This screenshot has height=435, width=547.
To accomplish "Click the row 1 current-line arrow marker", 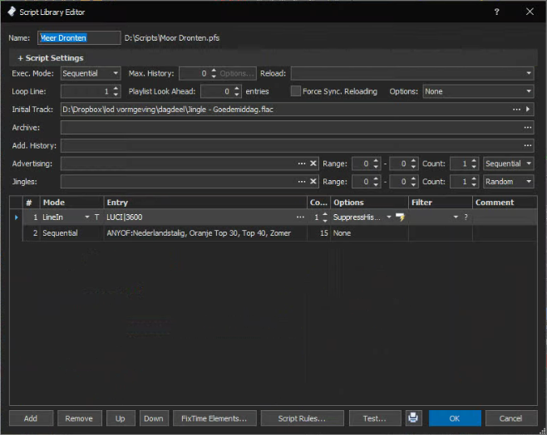I will [17, 217].
